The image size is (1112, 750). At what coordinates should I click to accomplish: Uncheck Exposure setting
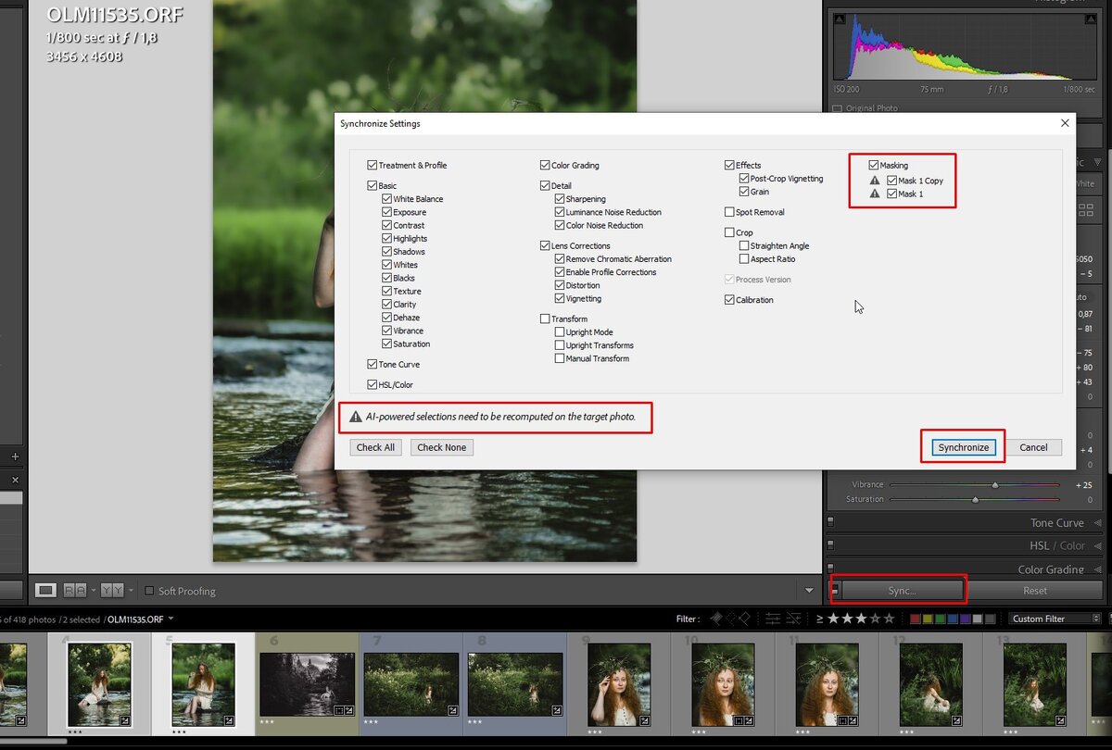[x=387, y=212]
